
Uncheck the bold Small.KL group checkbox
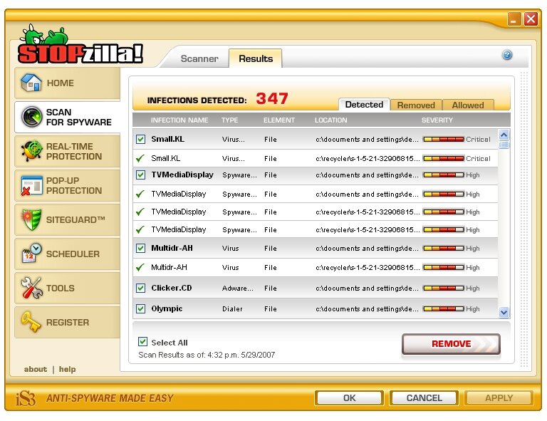click(140, 139)
